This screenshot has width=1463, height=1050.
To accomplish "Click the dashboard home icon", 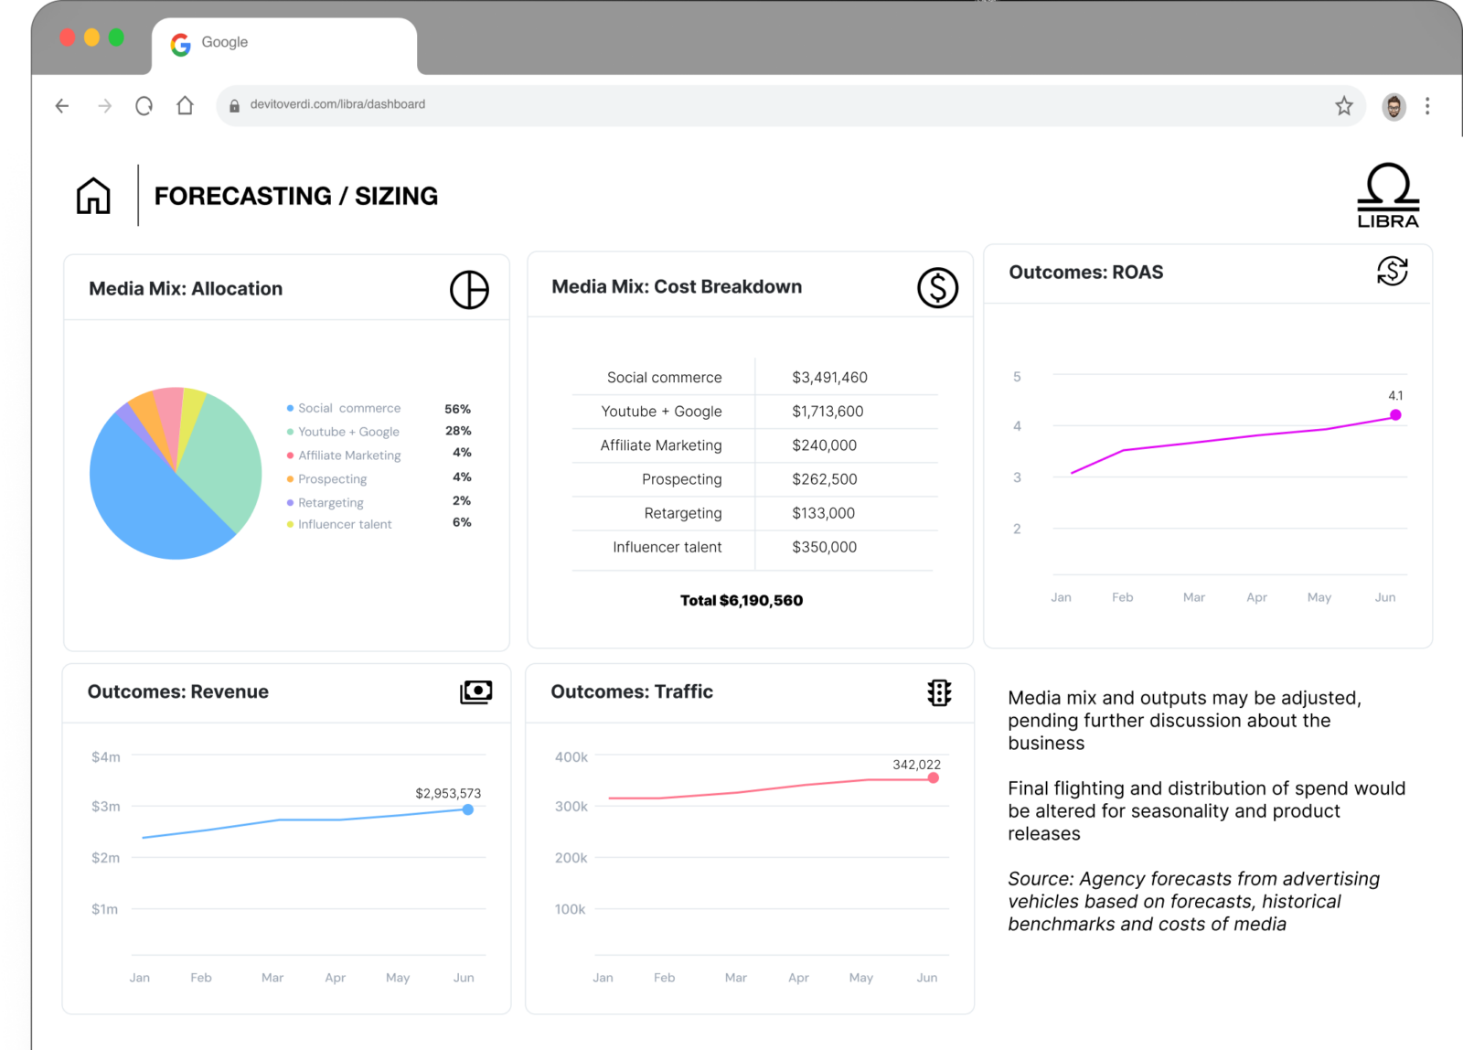I will pyautogui.click(x=93, y=196).
